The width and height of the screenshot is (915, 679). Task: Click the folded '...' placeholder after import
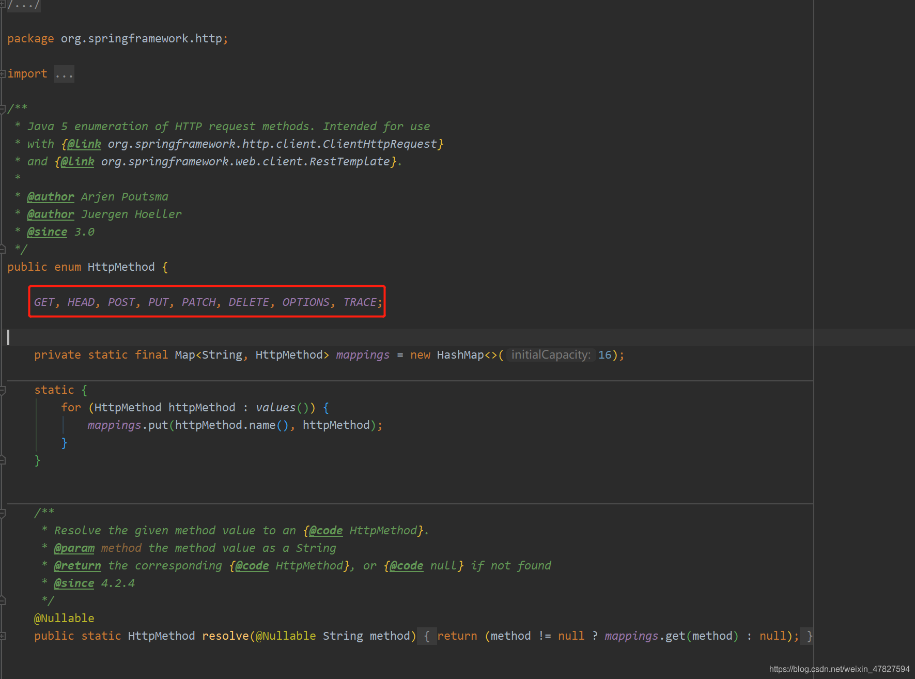(x=64, y=74)
